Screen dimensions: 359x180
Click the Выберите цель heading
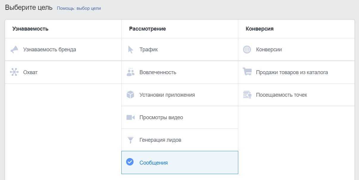tap(29, 8)
